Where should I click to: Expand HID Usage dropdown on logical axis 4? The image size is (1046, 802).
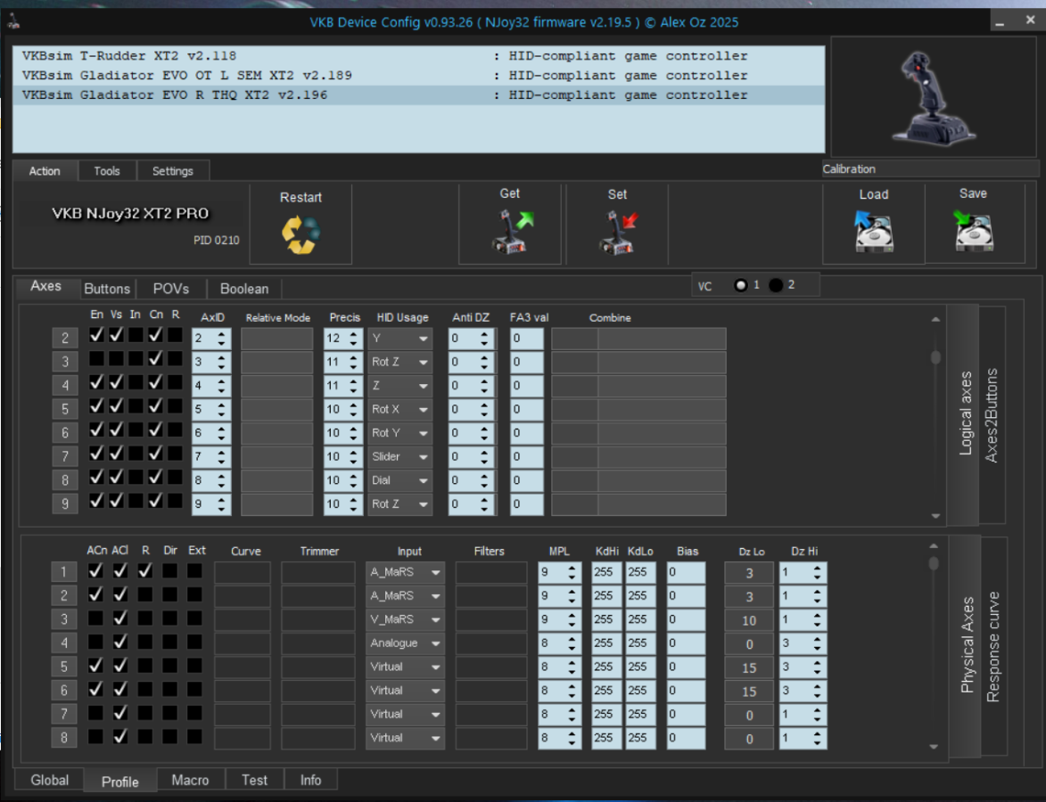click(400, 386)
